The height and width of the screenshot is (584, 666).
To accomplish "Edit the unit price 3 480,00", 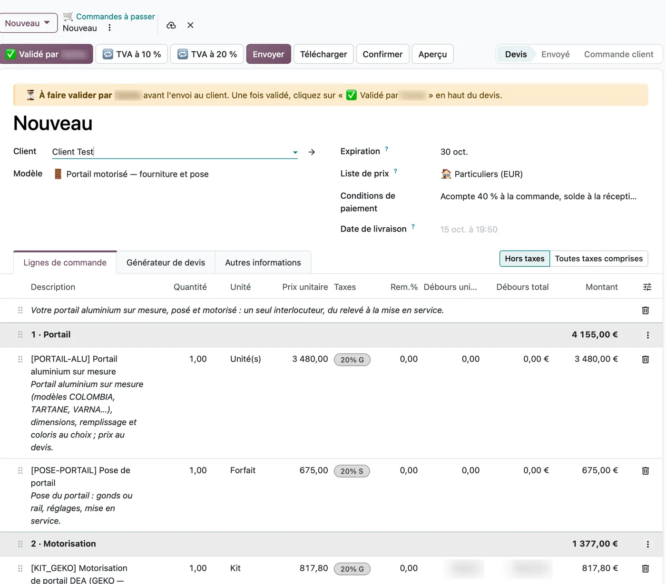I will 310,359.
